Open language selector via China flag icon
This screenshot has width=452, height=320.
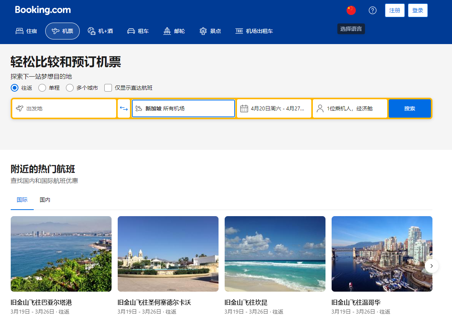[x=351, y=10]
